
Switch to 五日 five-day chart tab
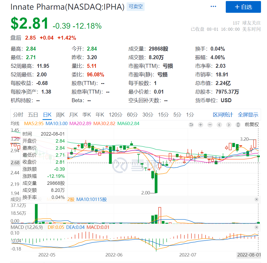33,115
